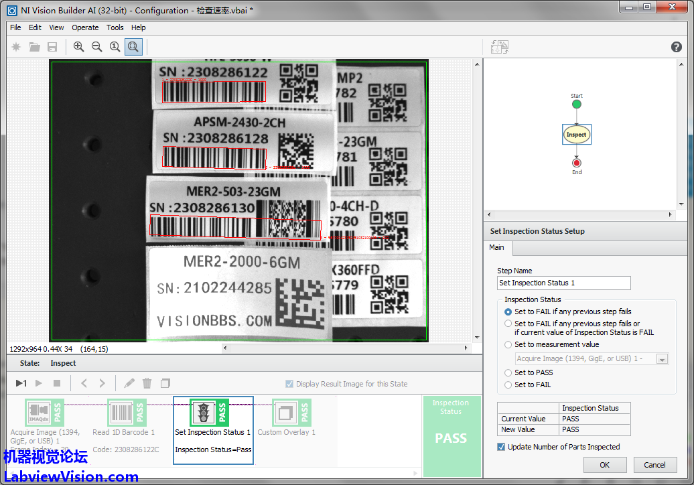Switch to the Main tab

(x=496, y=247)
